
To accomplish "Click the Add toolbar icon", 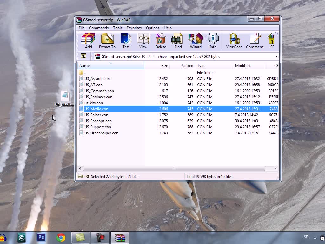I will (88, 41).
